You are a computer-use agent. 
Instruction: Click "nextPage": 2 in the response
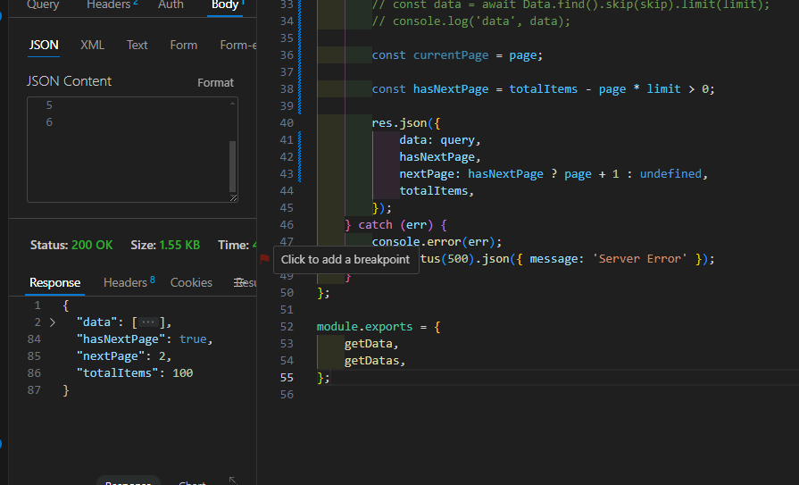point(124,356)
